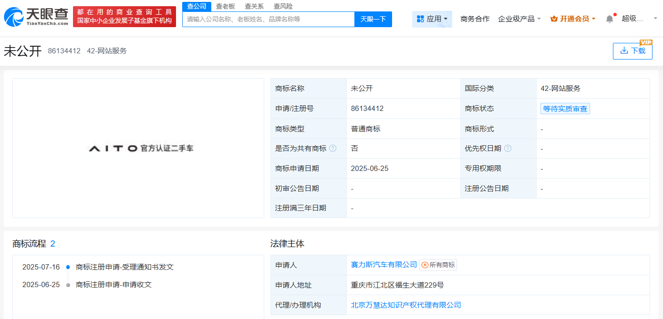Click the 下载 download button
Image resolution: width=663 pixels, height=319 pixels.
(x=632, y=51)
